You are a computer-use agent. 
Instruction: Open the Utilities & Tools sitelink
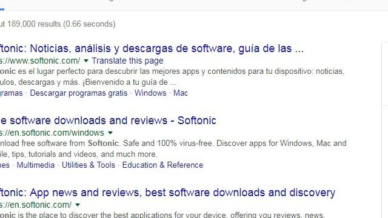coord(89,165)
